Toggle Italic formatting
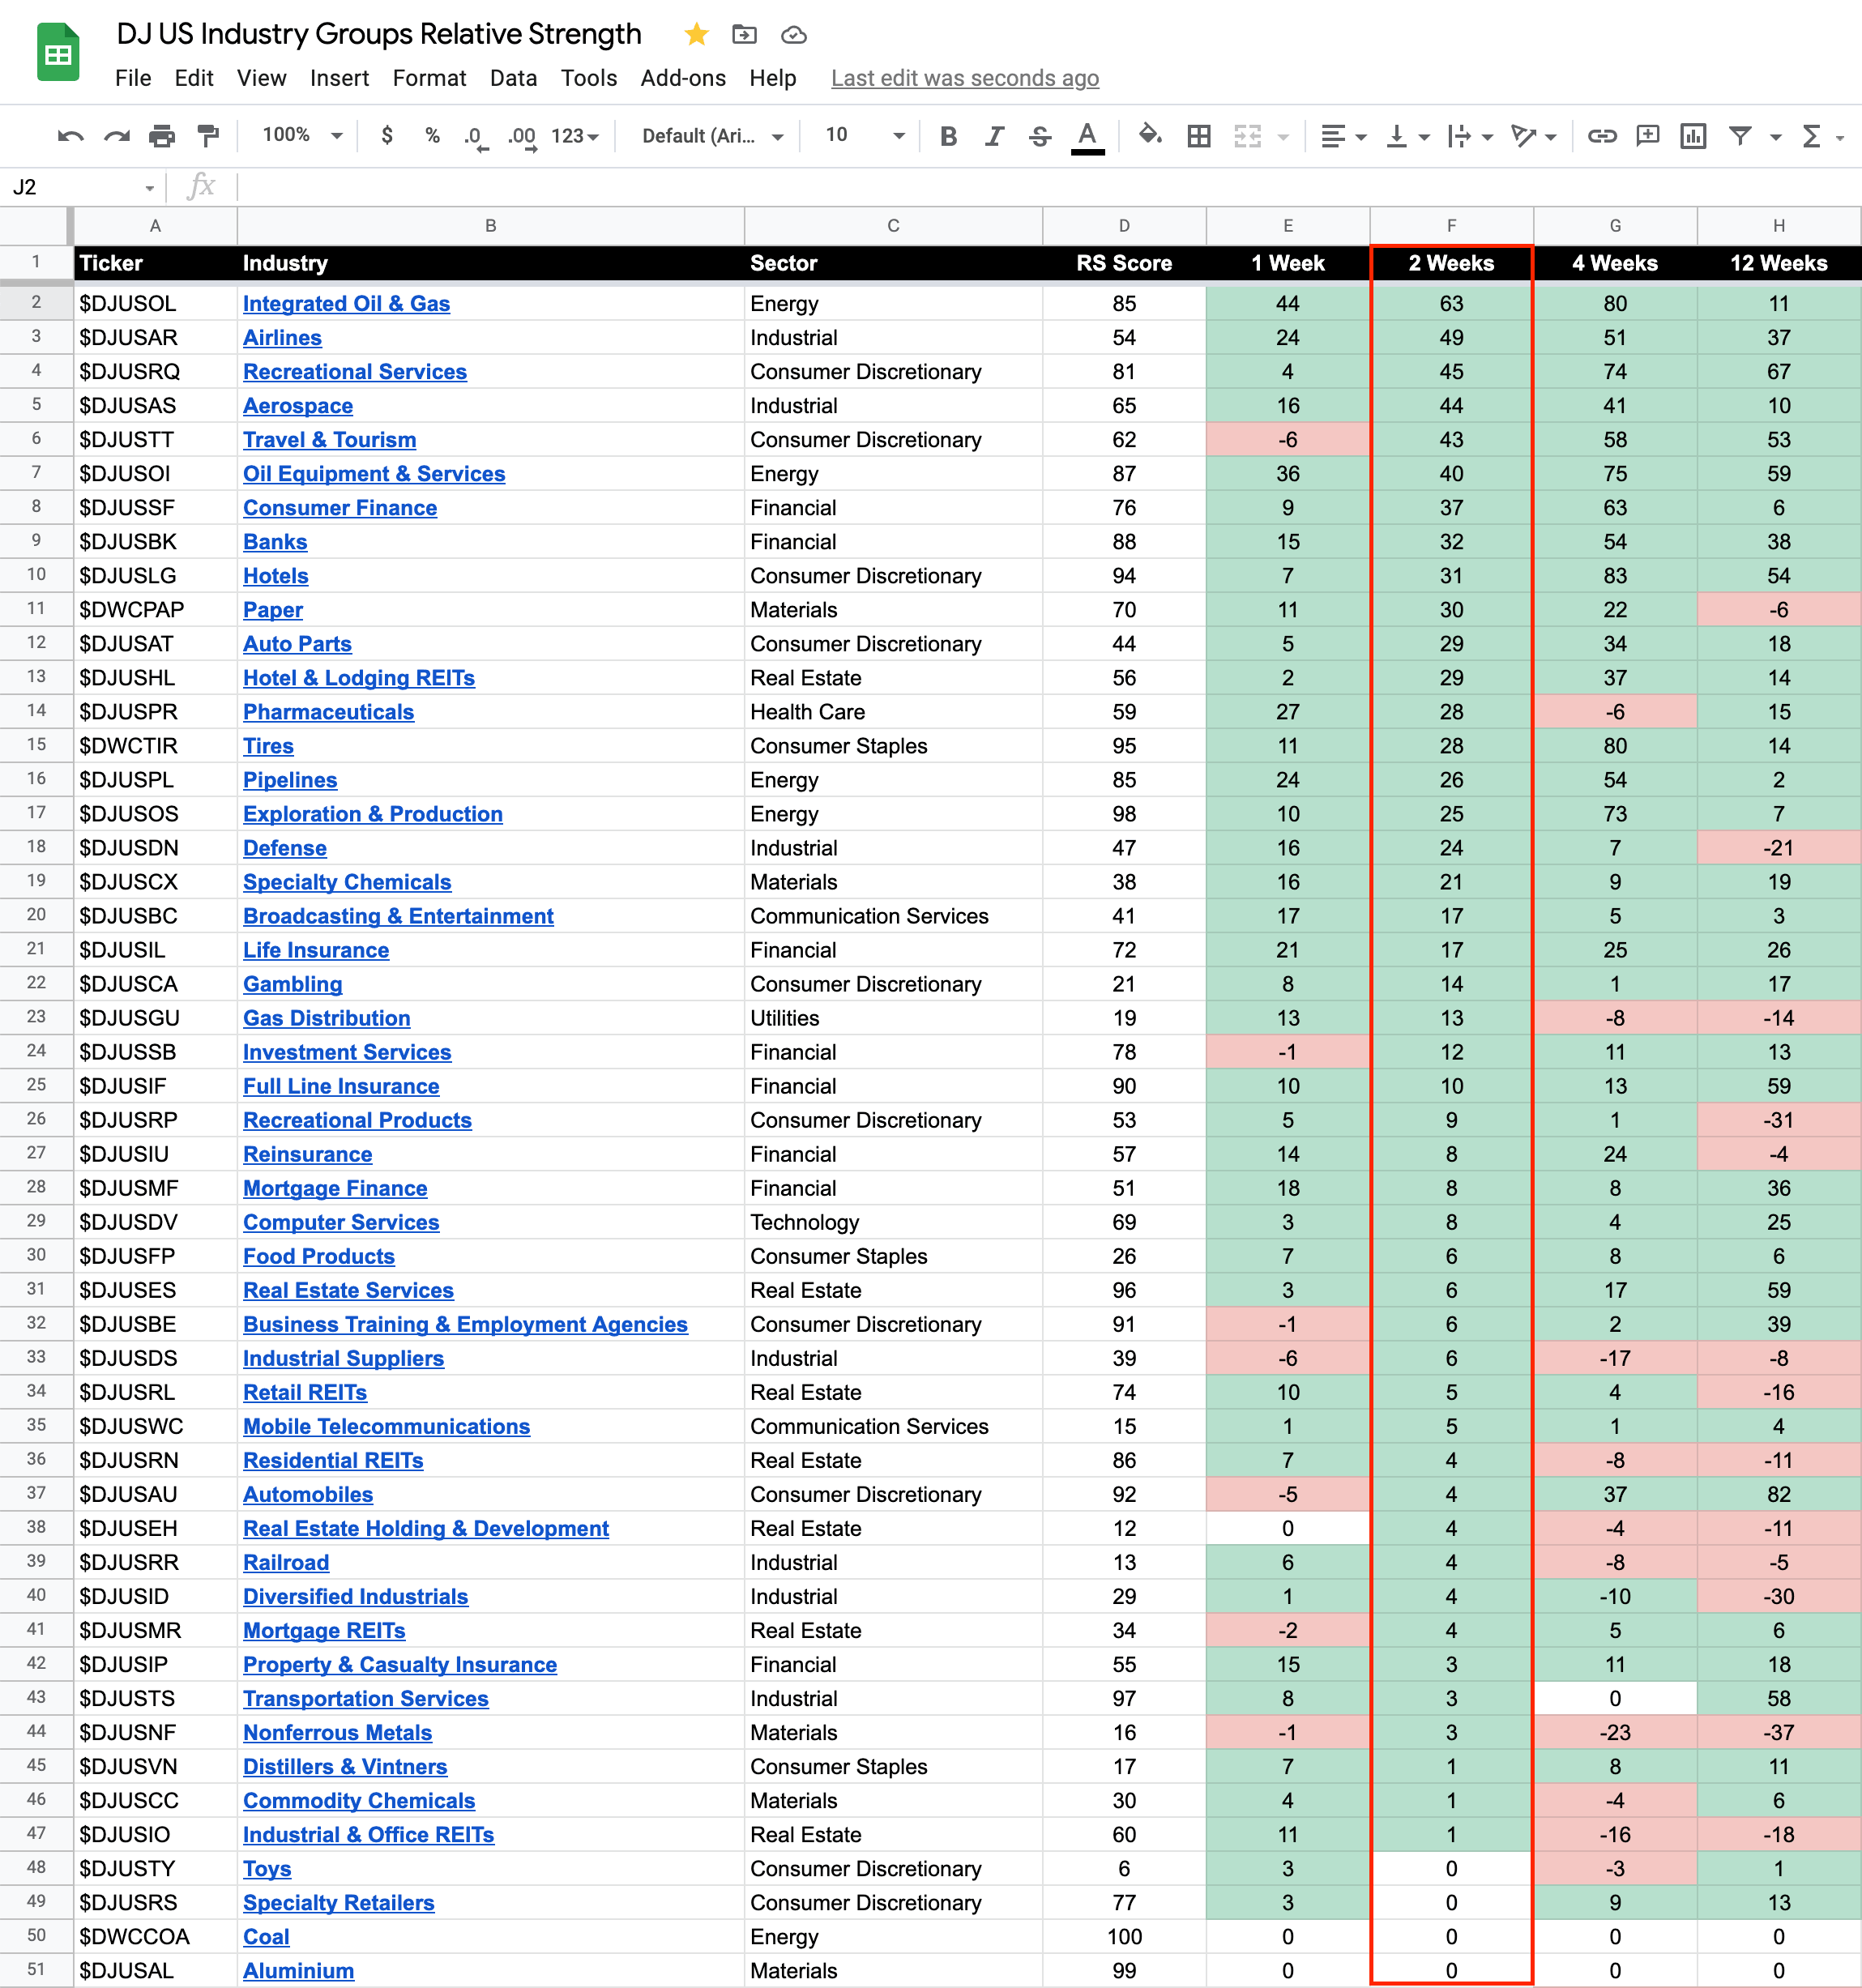 click(x=994, y=136)
